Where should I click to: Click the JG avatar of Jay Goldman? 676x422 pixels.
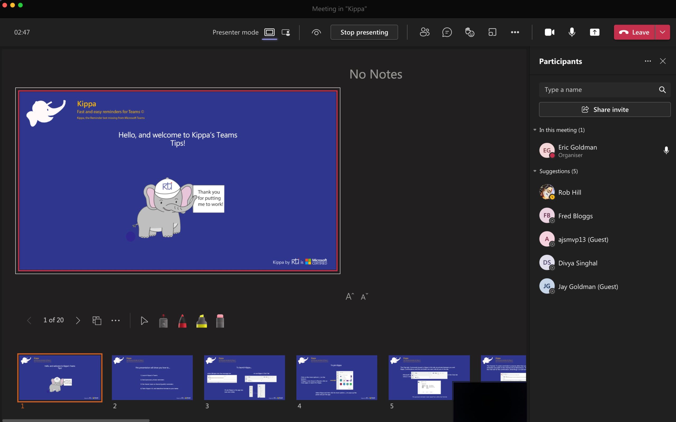(x=547, y=286)
